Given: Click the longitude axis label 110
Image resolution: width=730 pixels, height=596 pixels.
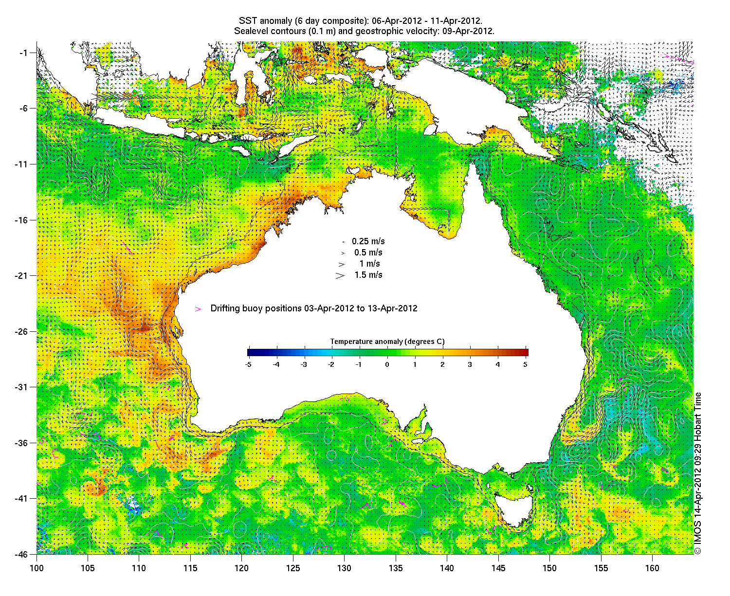Looking at the screenshot, I should (139, 568).
